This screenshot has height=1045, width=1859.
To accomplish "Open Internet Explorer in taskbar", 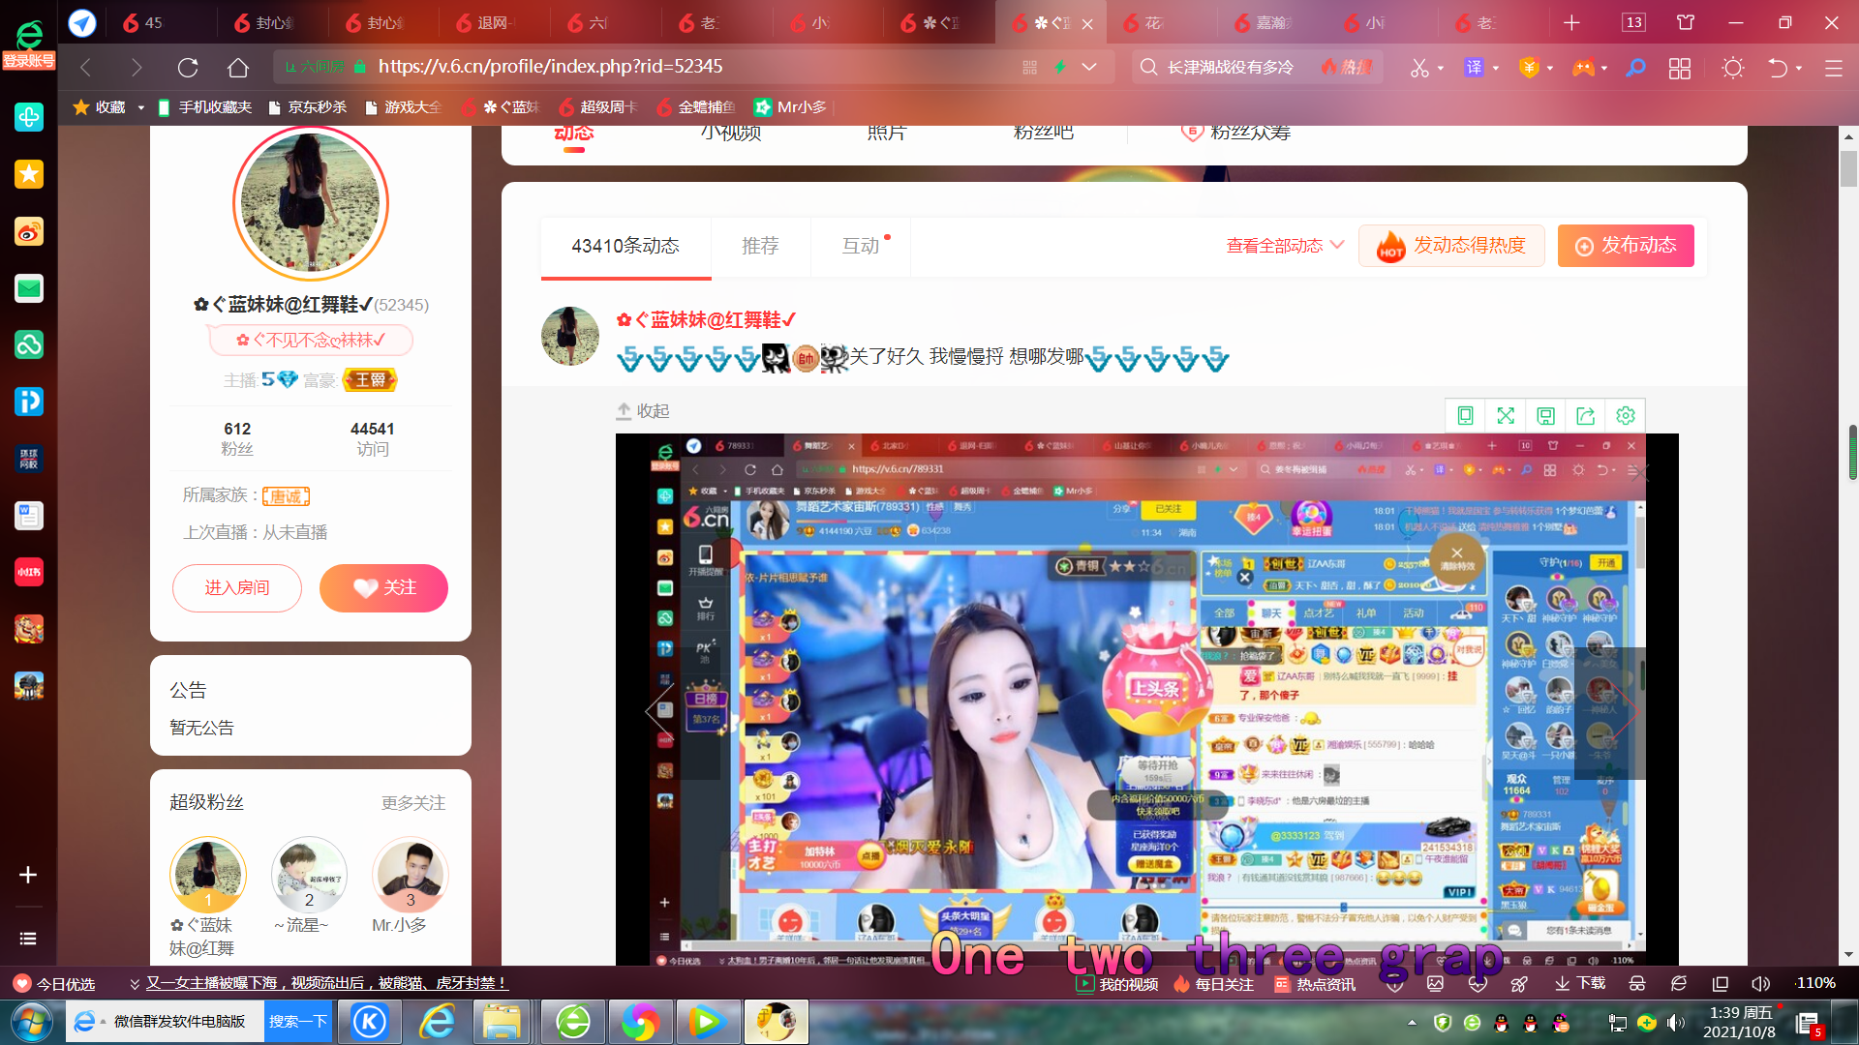I will point(437,1022).
